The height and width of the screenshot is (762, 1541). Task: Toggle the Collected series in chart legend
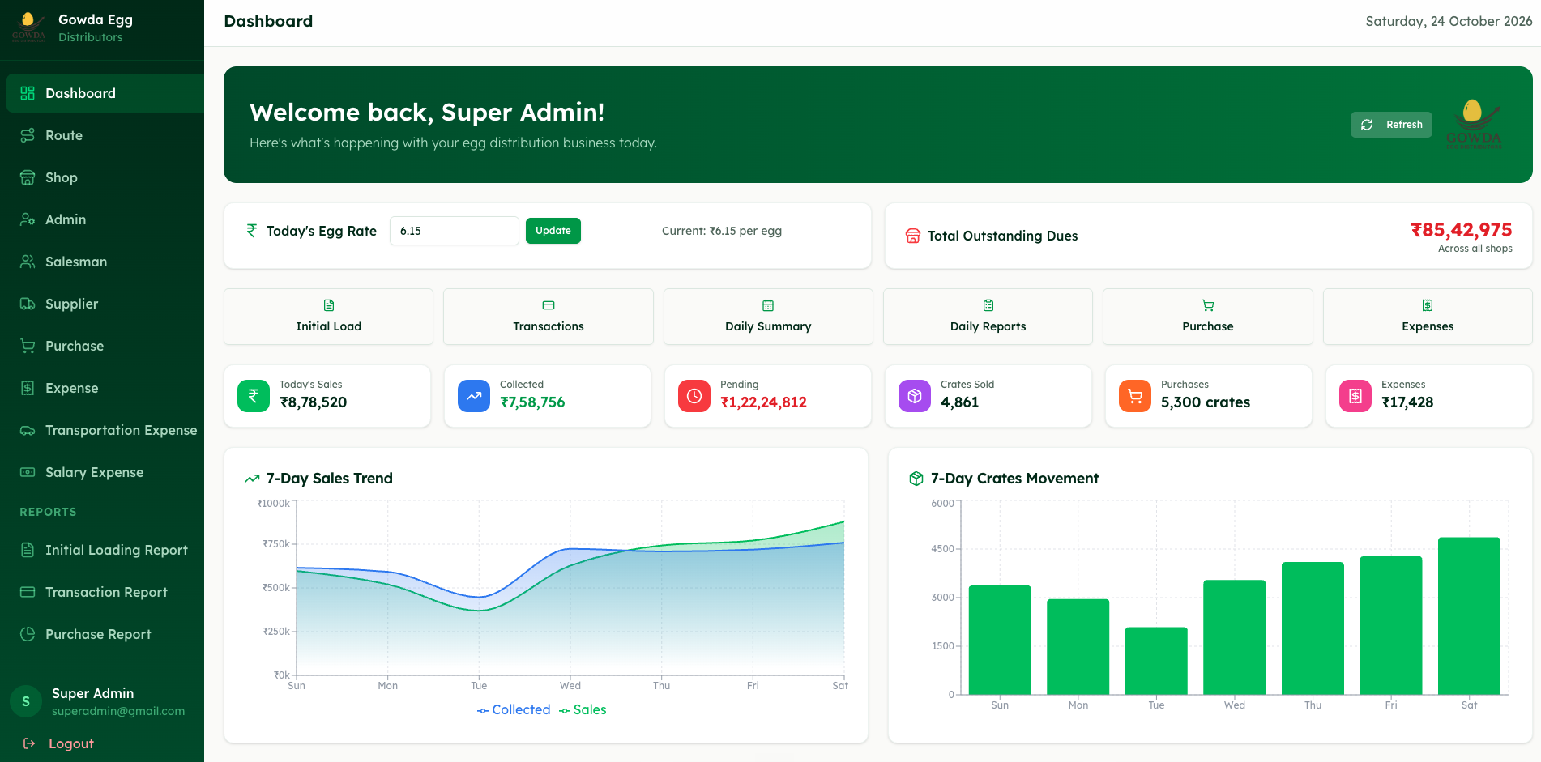pos(514,710)
